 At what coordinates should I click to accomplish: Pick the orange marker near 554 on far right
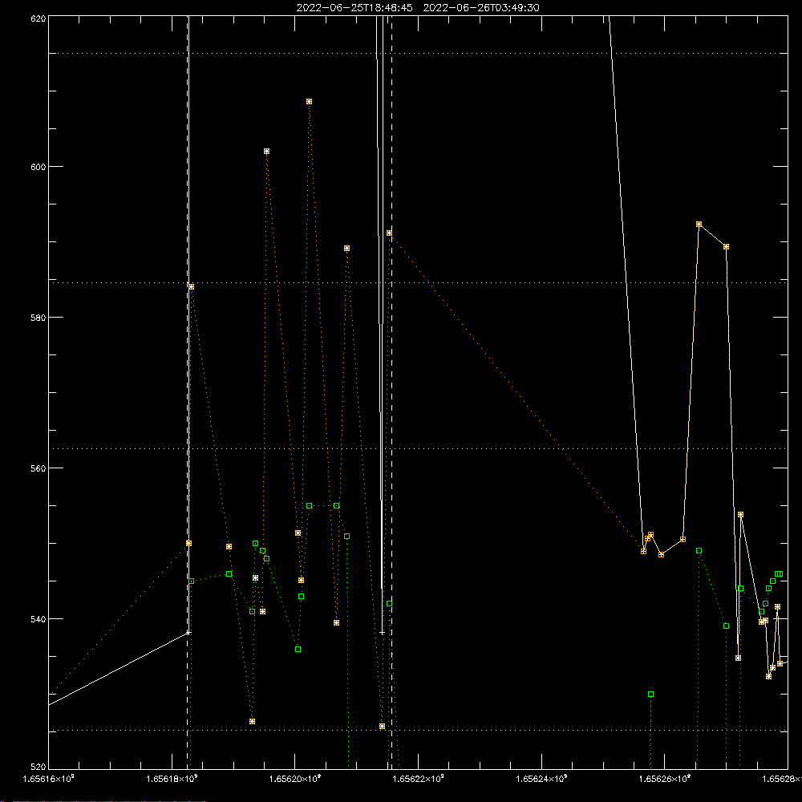pyautogui.click(x=740, y=515)
